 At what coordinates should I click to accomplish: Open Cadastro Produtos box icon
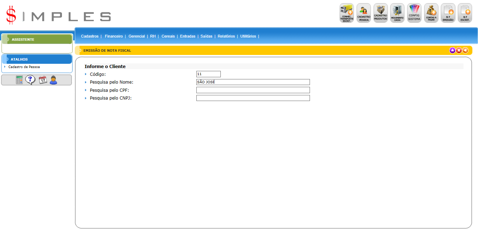[380, 13]
